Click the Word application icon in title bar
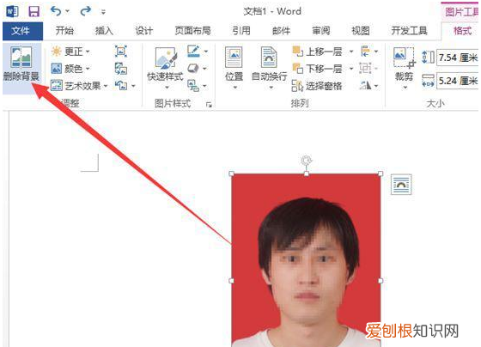 pos(12,12)
